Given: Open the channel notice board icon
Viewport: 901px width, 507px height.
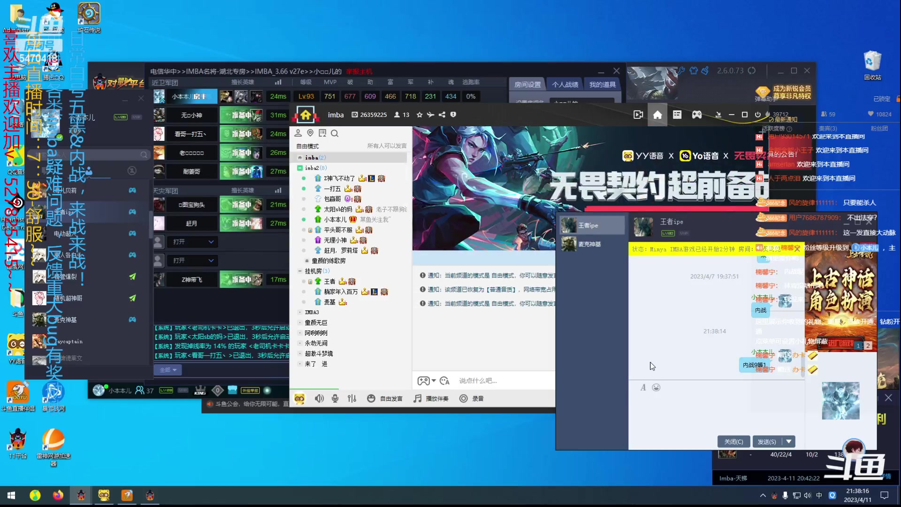Looking at the screenshot, I should point(322,133).
